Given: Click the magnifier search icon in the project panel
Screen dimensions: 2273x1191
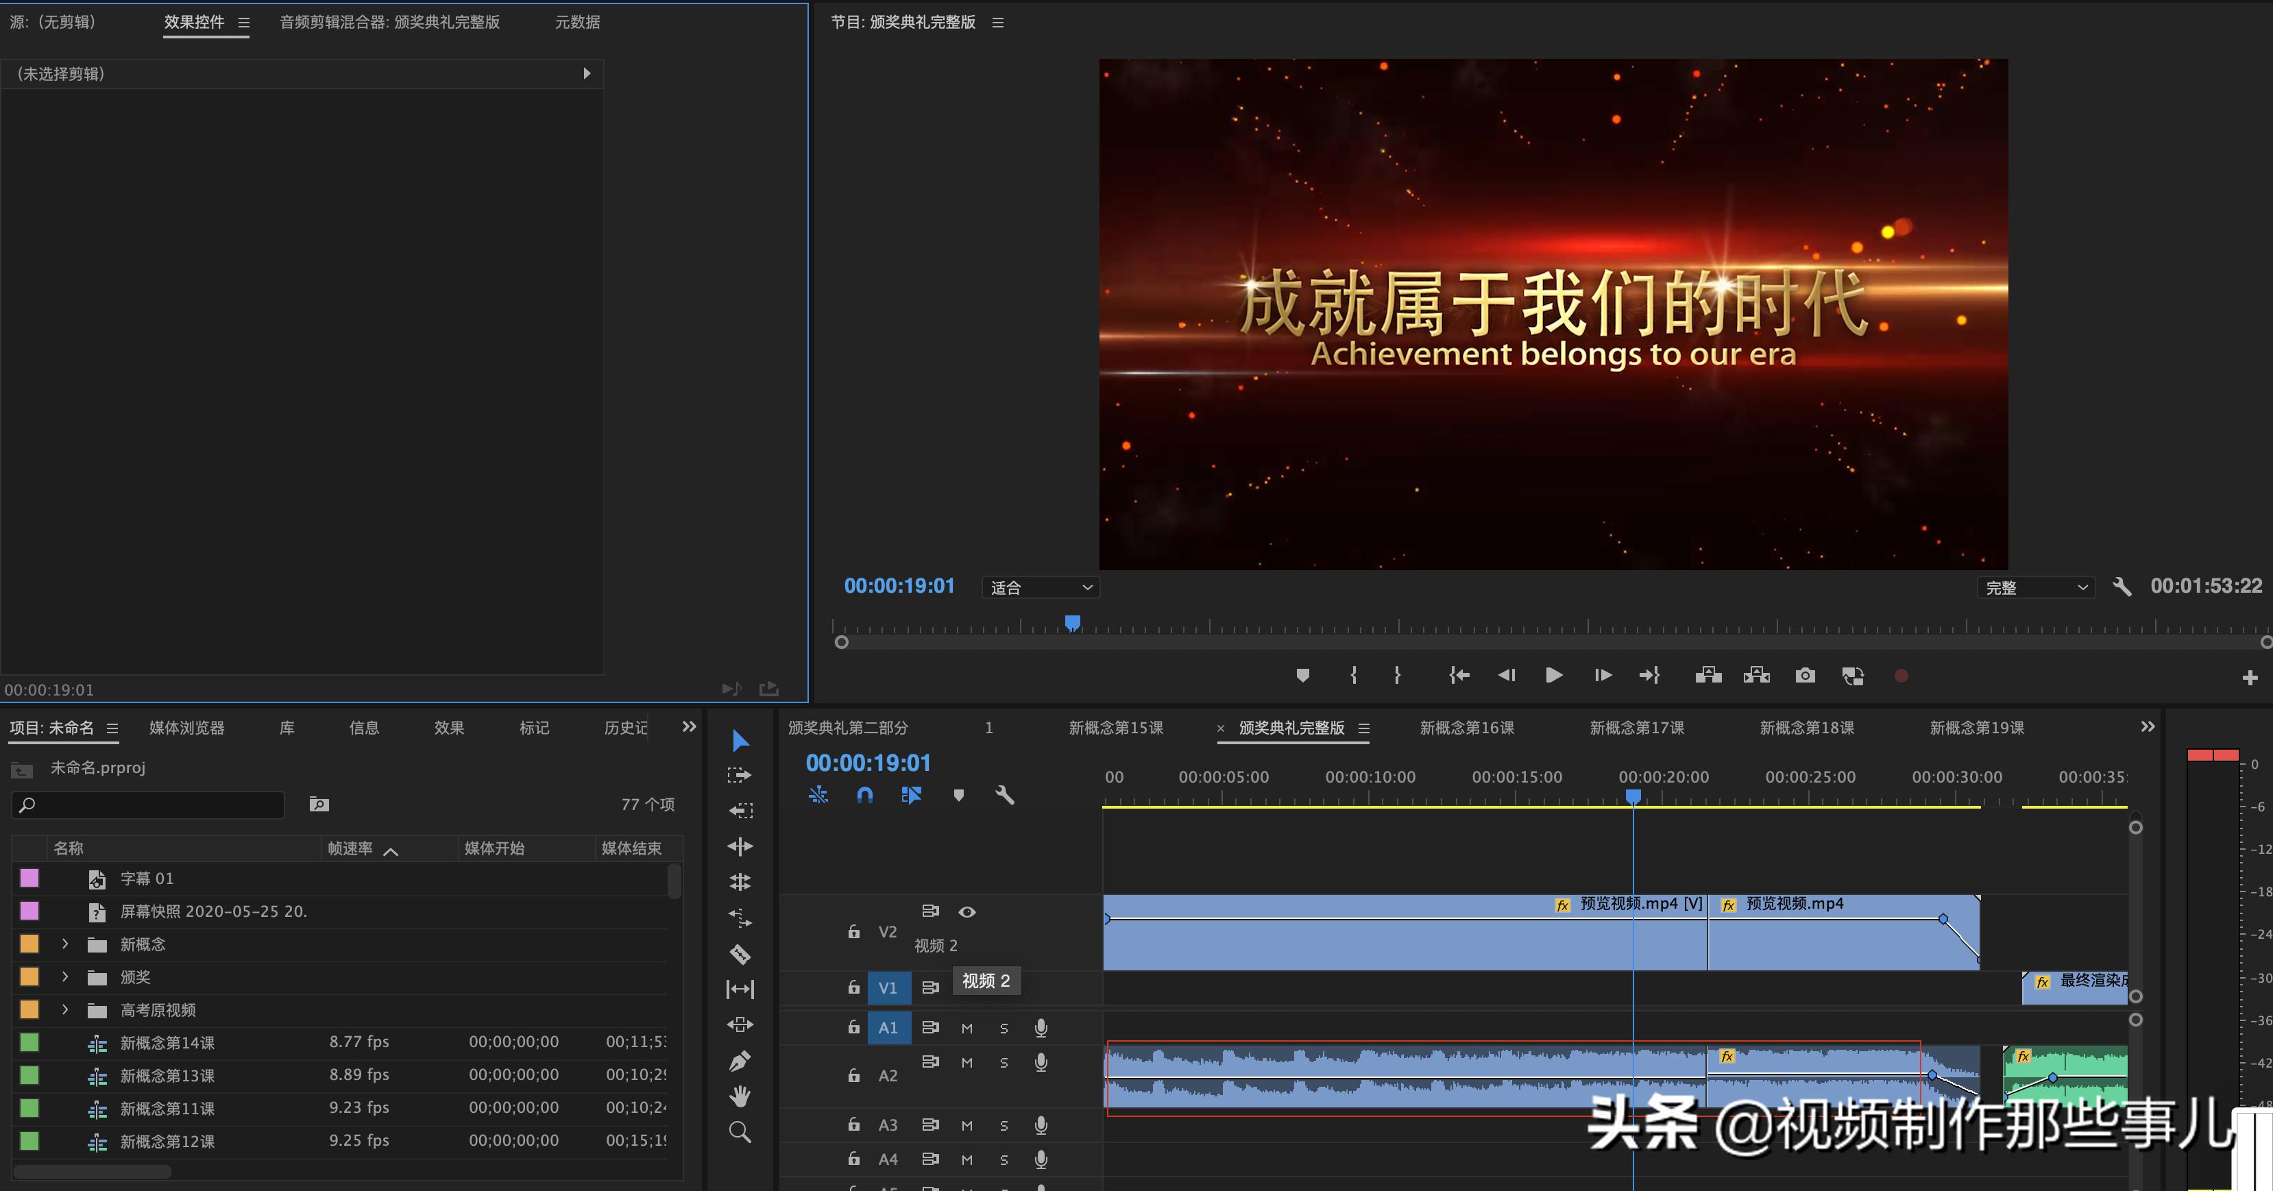Looking at the screenshot, I should 319,804.
